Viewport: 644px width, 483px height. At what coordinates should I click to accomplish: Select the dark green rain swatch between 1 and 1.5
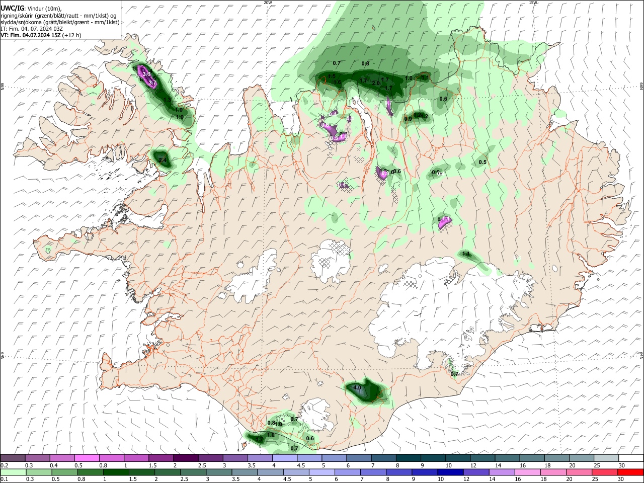point(116,472)
